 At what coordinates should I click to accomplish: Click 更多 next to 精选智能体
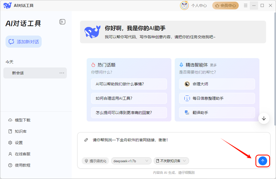(x=213, y=65)
